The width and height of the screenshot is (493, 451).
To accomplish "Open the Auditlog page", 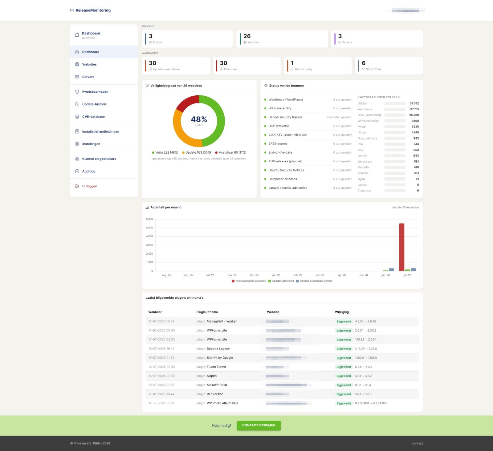I will pos(104,171).
